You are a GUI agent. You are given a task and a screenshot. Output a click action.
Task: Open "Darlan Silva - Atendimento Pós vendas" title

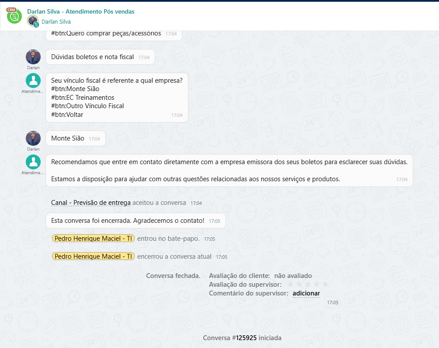tap(80, 11)
